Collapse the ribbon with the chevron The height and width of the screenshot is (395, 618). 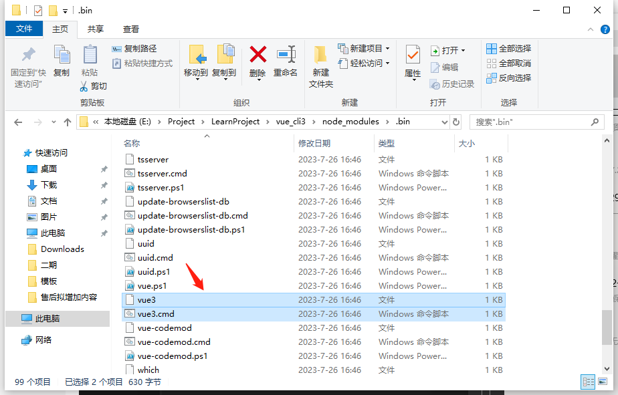pyautogui.click(x=591, y=29)
